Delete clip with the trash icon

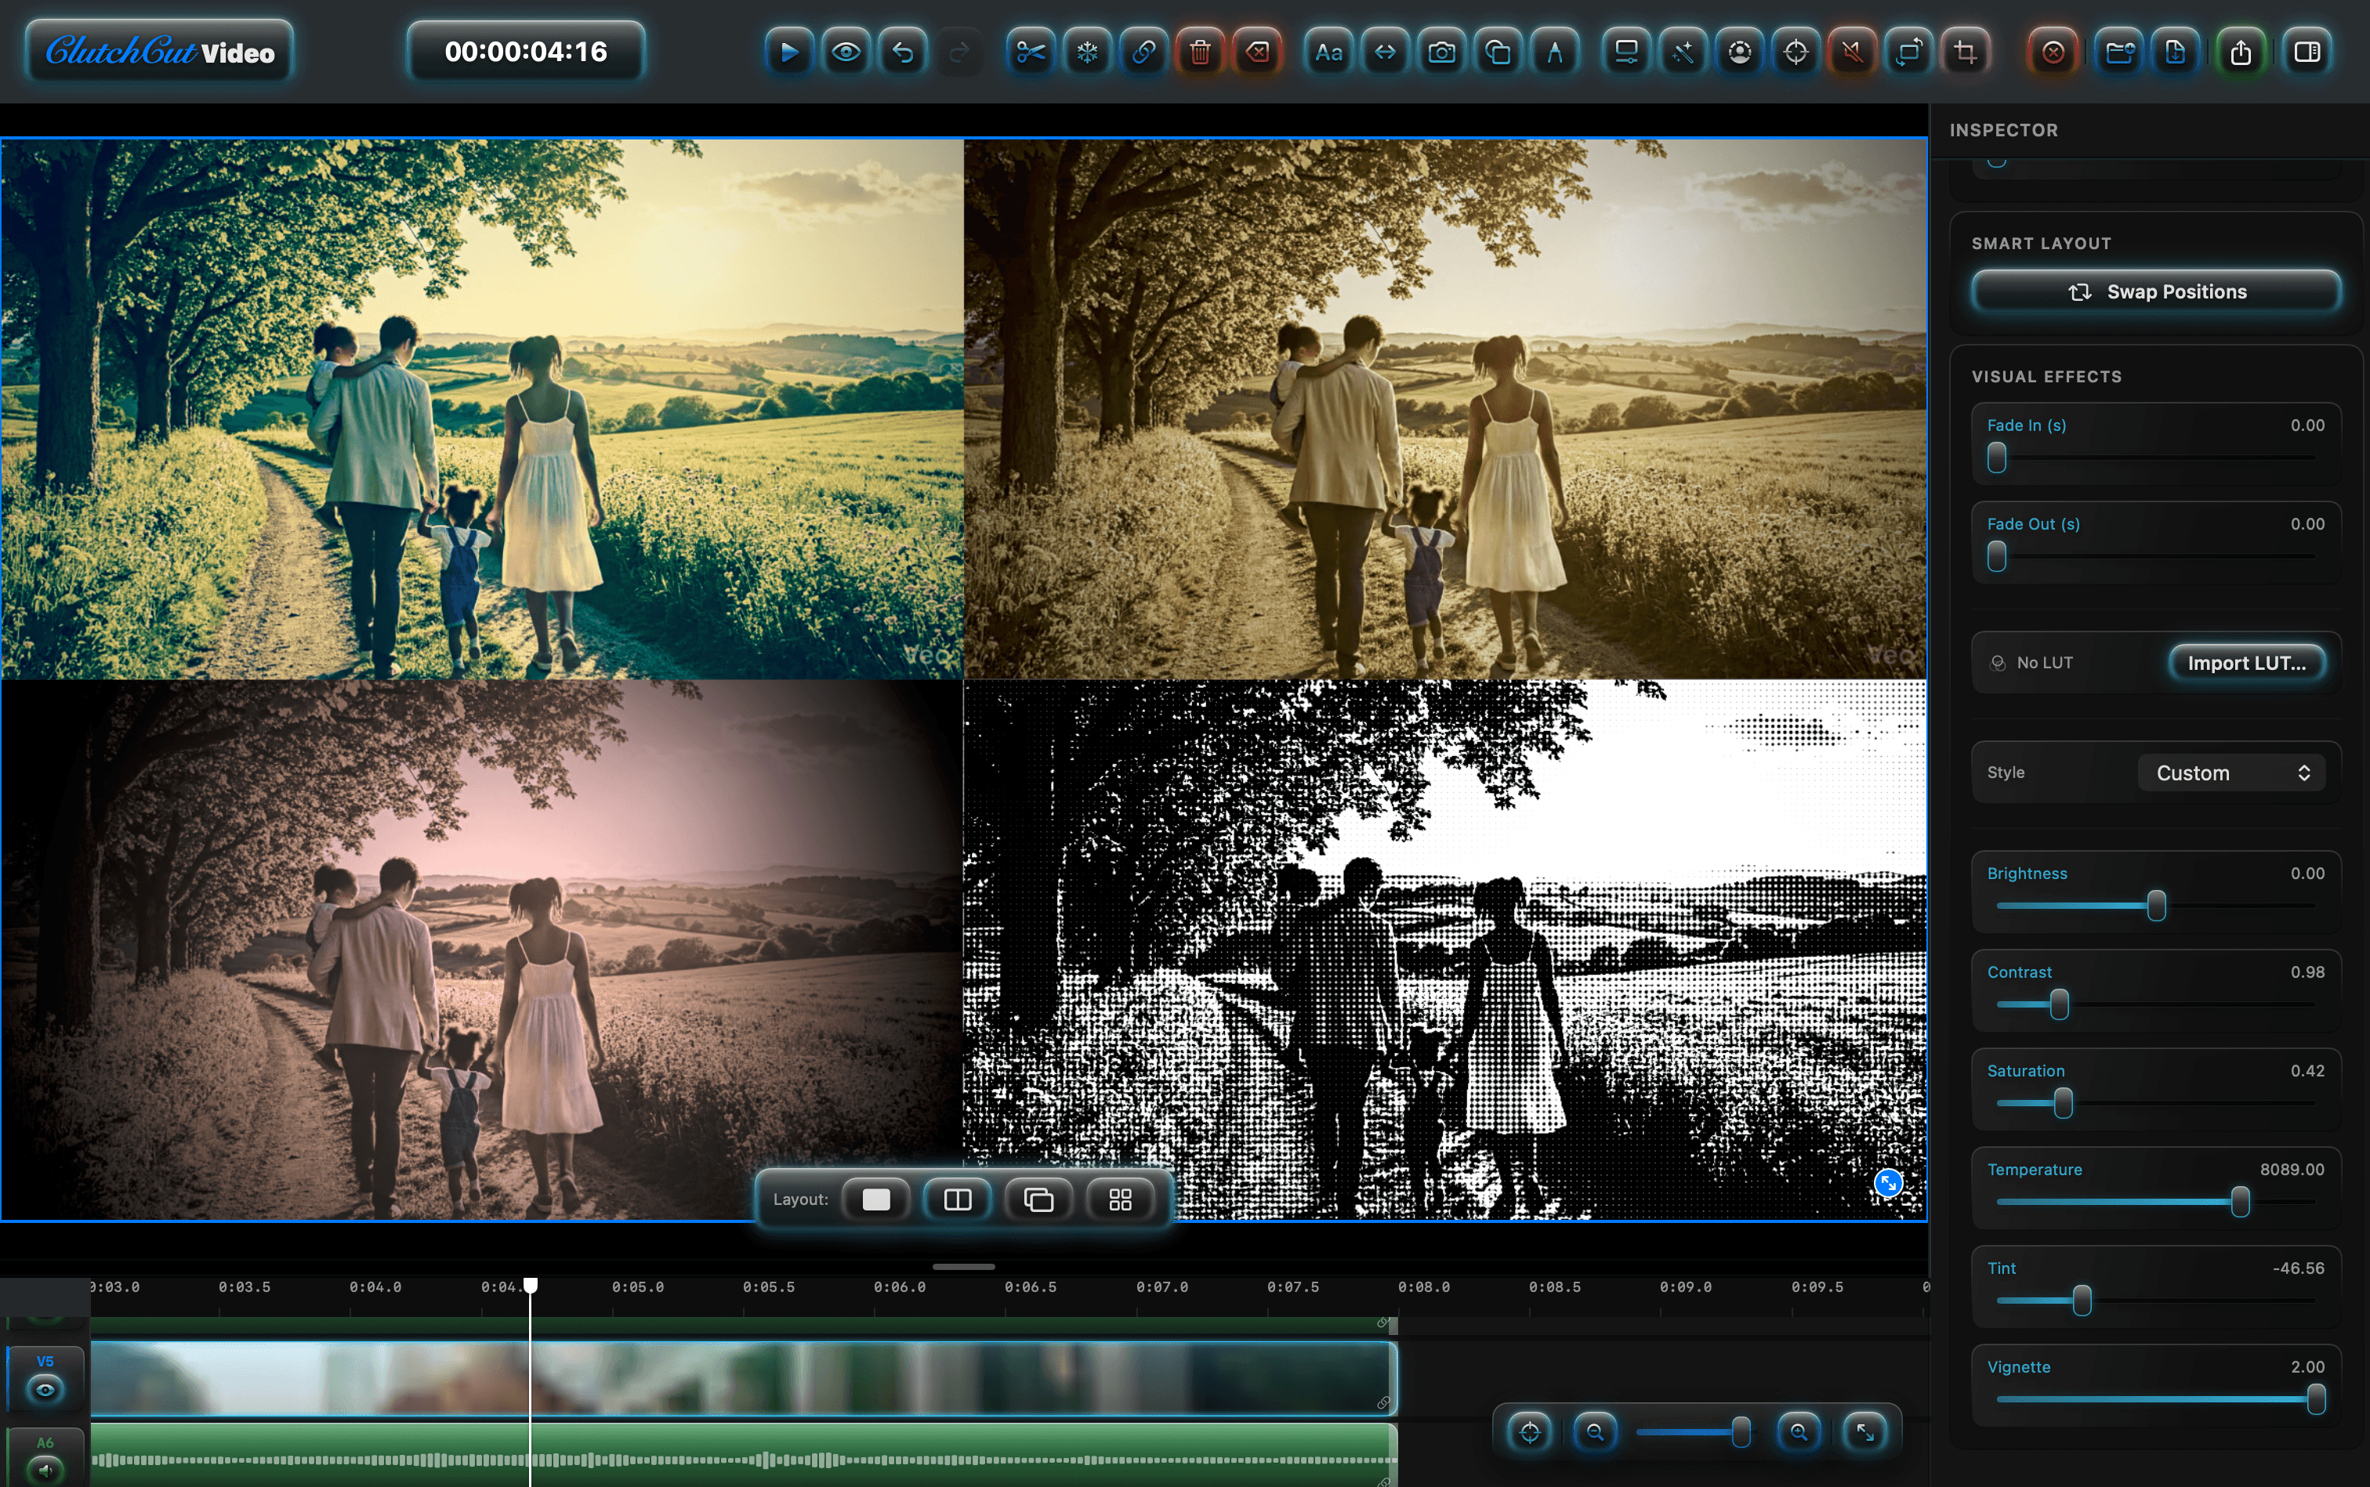(x=1200, y=52)
